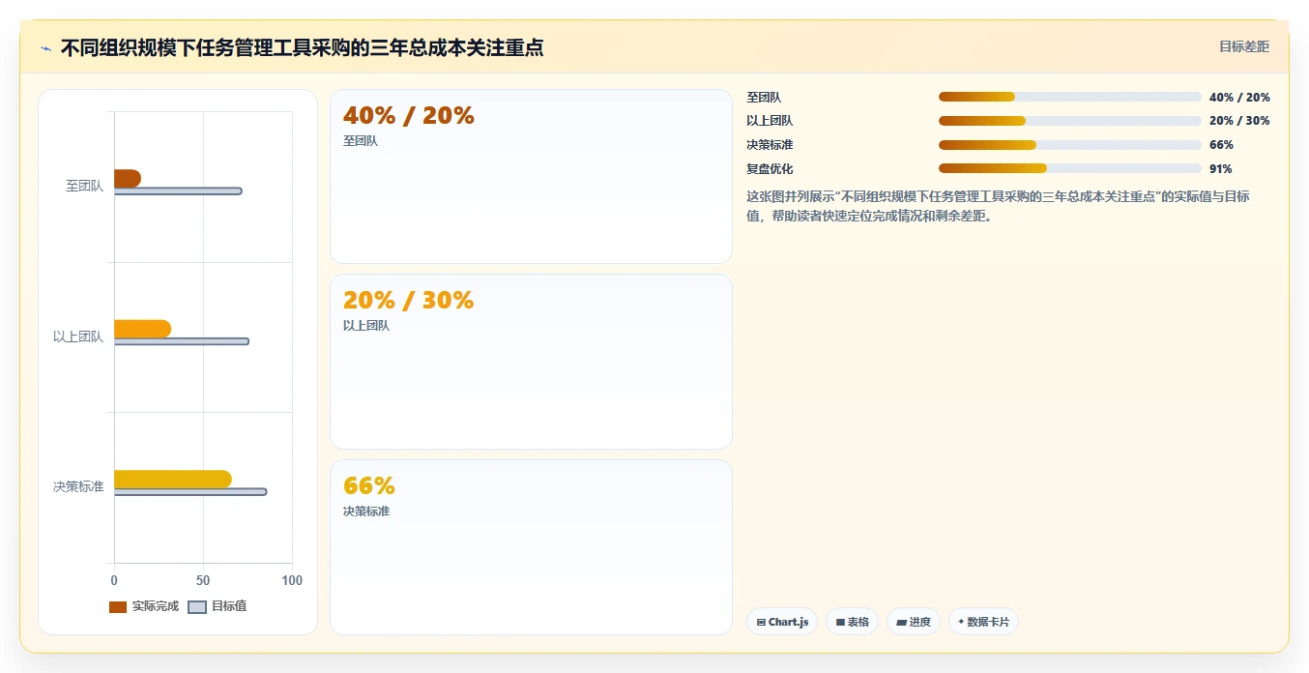Click the 0 tick label on the chart axis
The height and width of the screenshot is (673, 1309).
coord(114,580)
